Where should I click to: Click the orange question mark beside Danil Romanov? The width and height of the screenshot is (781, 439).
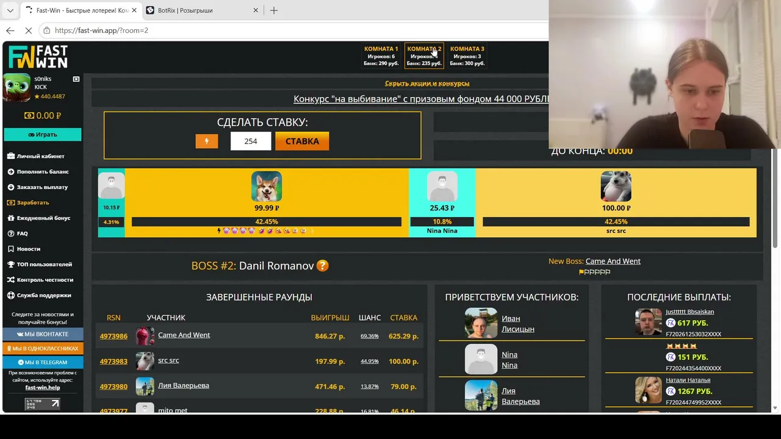323,266
